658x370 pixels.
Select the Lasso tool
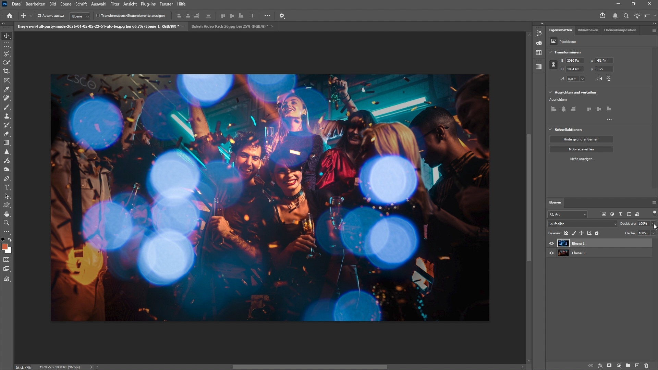pos(7,53)
